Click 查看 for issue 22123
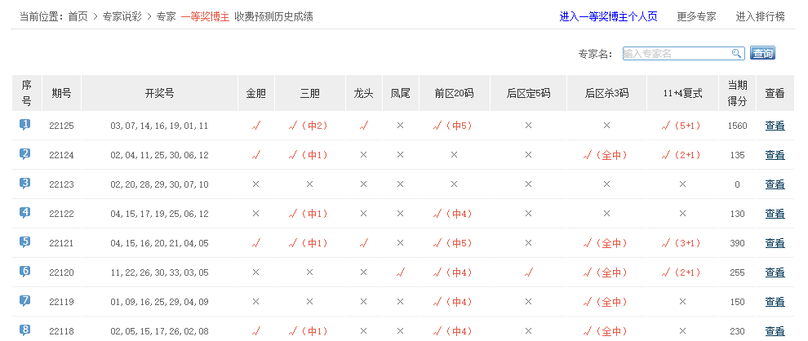808x341 pixels. coord(775,184)
